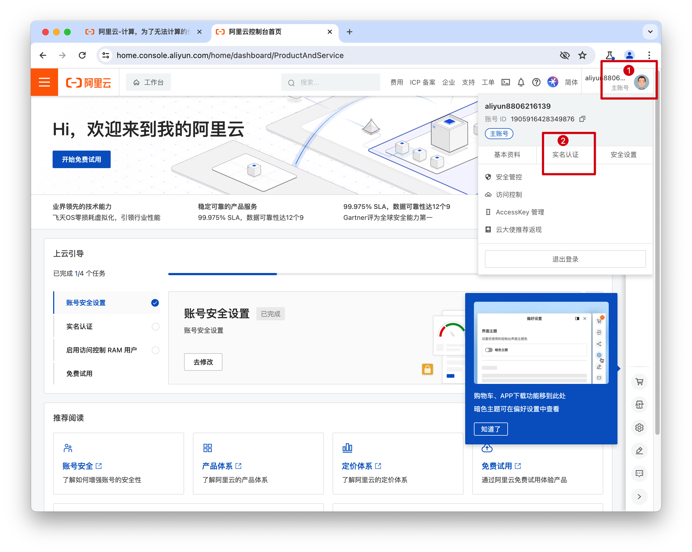Viewport: 692px width, 552px height.
Task: Click the 主账号 badge in account panel
Action: click(499, 134)
